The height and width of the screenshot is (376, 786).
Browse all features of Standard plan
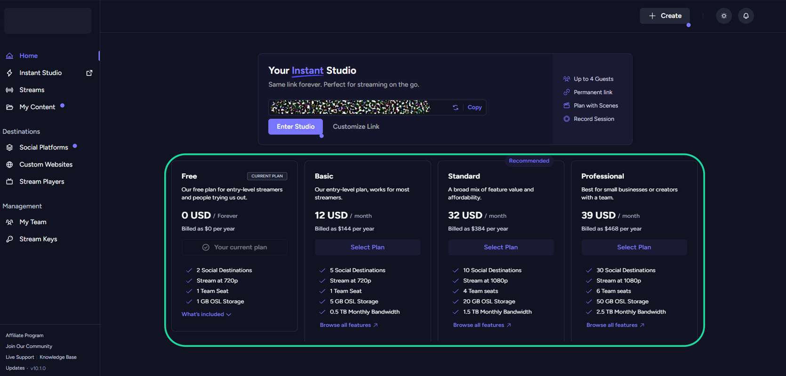482,325
